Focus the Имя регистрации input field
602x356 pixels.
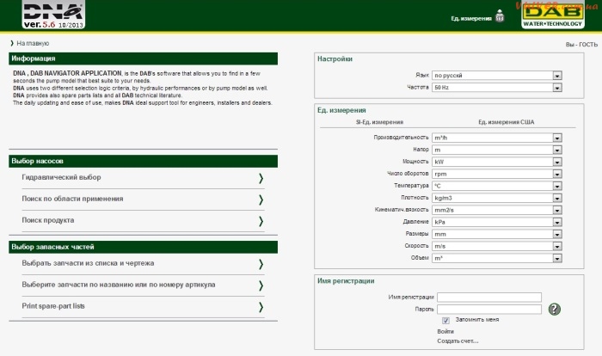click(x=489, y=298)
